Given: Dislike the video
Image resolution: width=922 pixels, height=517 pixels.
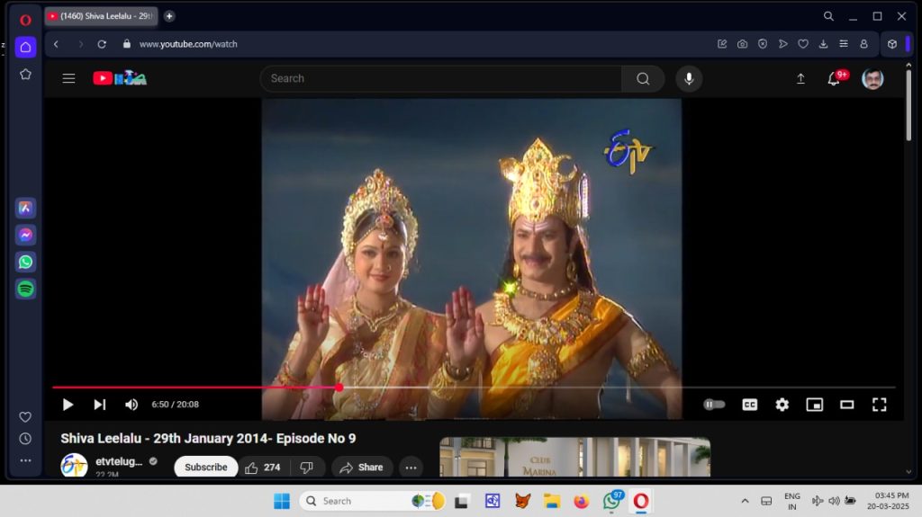Looking at the screenshot, I should pyautogui.click(x=307, y=467).
